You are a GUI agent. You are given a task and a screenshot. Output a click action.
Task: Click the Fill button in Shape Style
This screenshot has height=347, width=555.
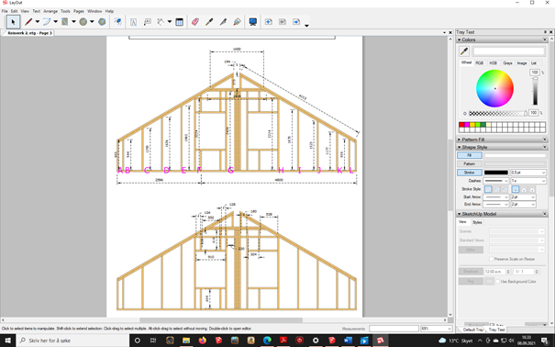(470, 155)
